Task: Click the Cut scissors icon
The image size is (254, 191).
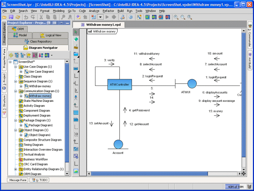Action: click(41, 17)
